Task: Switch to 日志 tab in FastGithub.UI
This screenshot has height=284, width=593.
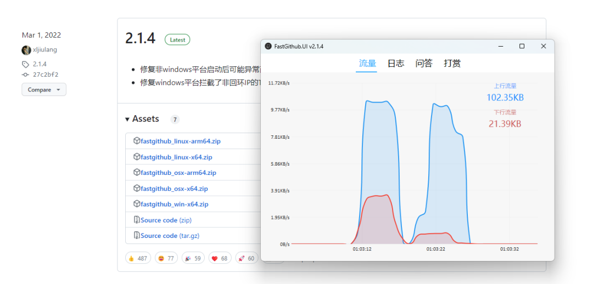Action: [395, 64]
